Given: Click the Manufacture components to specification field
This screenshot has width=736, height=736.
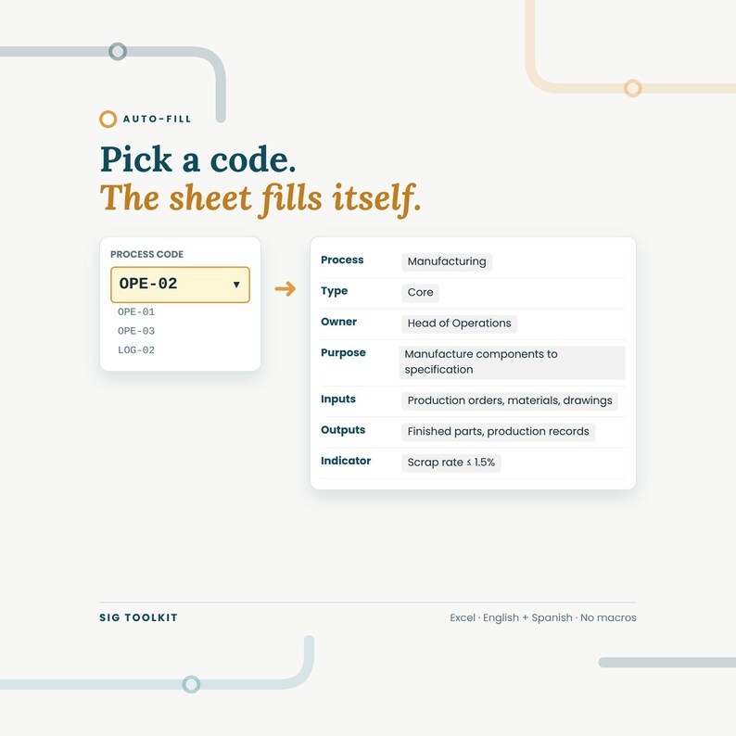Looking at the screenshot, I should point(512,362).
